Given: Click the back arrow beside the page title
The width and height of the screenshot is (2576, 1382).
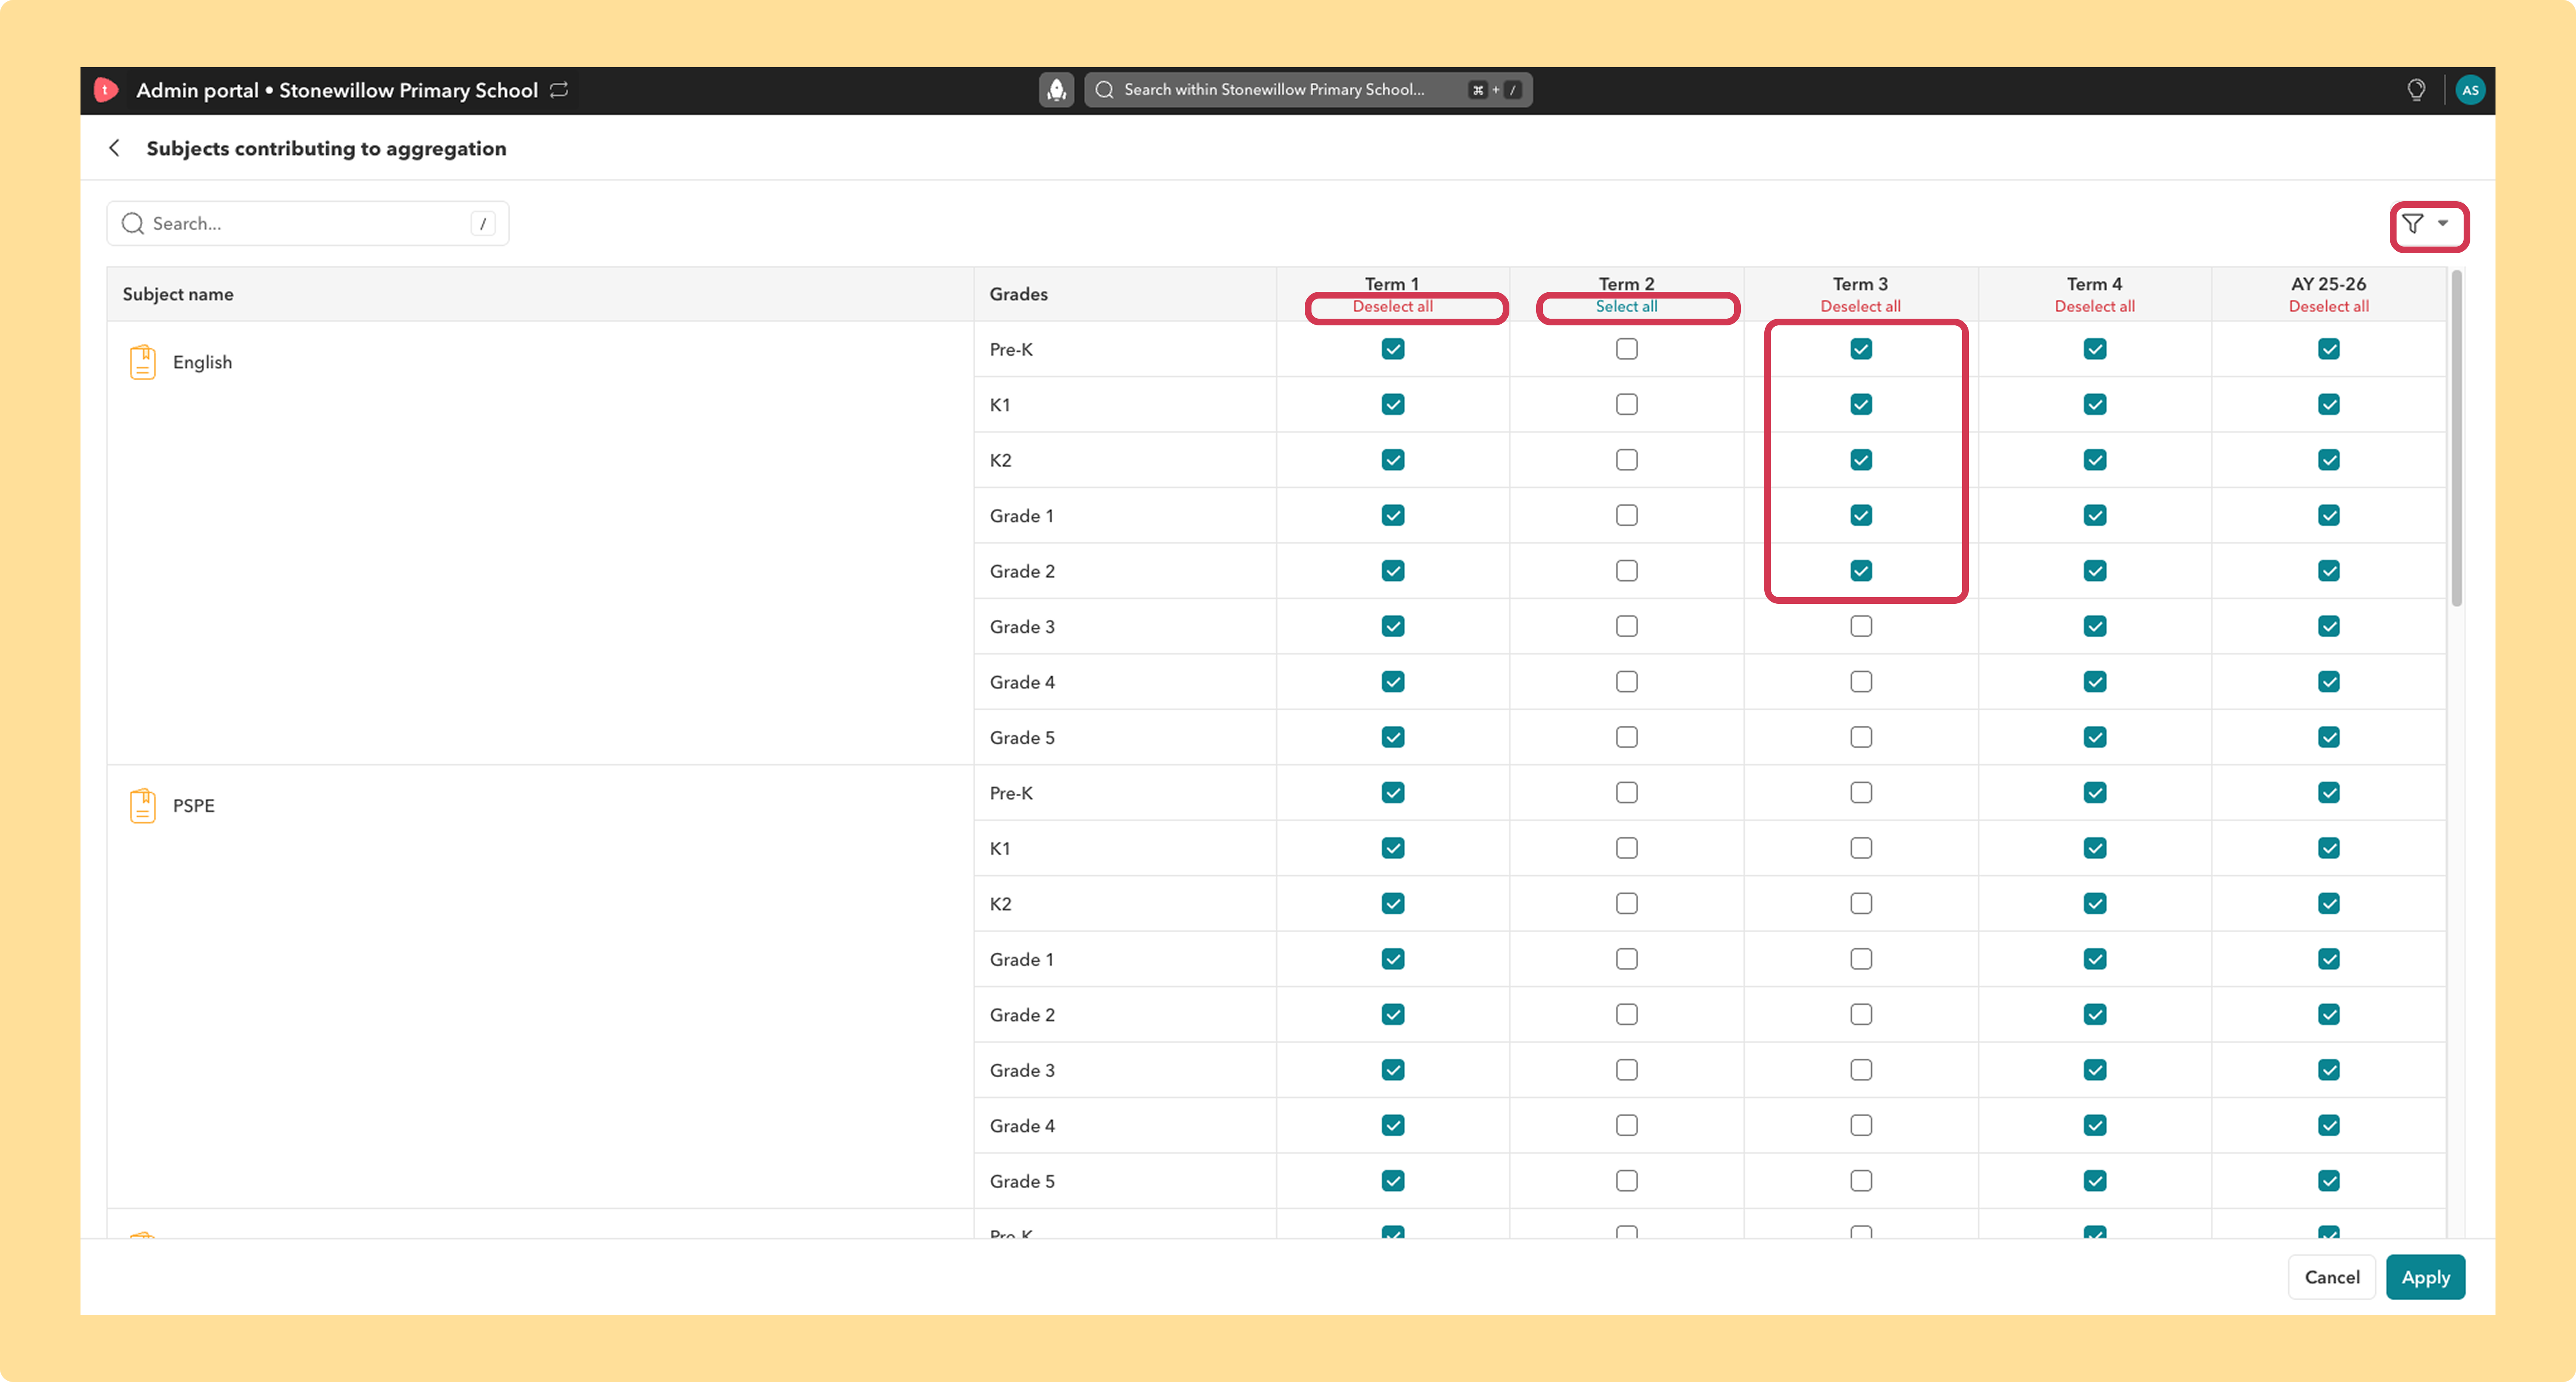Looking at the screenshot, I should [115, 148].
